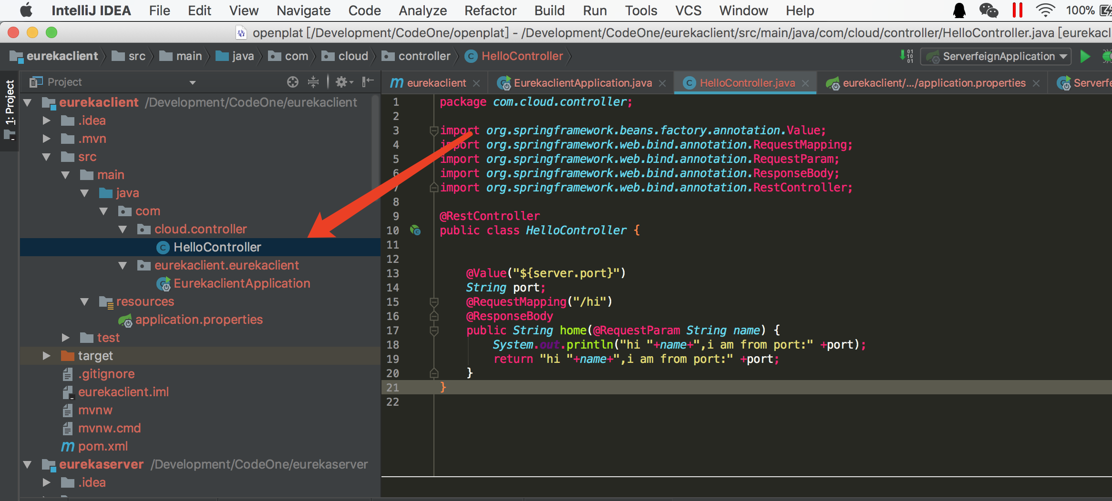This screenshot has width=1112, height=501.
Task: Click the controller breadcrumb
Action: tap(416, 56)
